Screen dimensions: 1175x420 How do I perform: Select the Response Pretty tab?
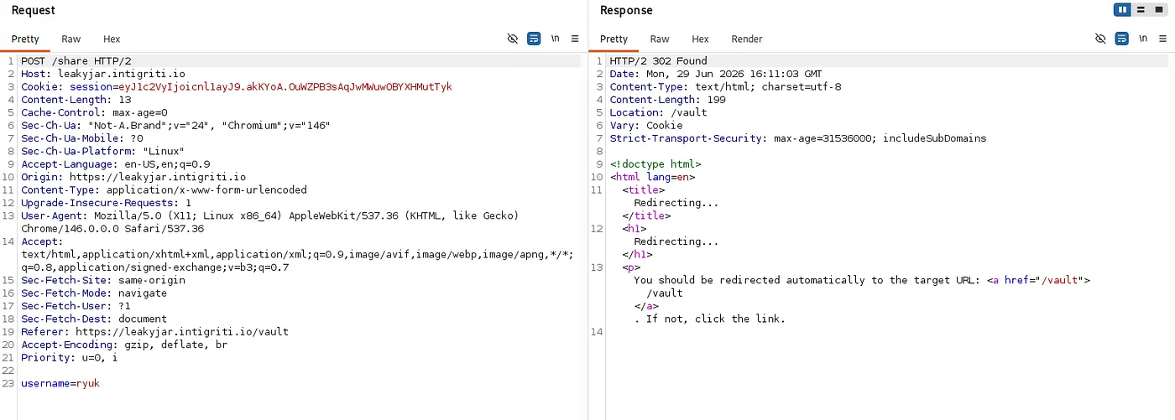coord(614,39)
